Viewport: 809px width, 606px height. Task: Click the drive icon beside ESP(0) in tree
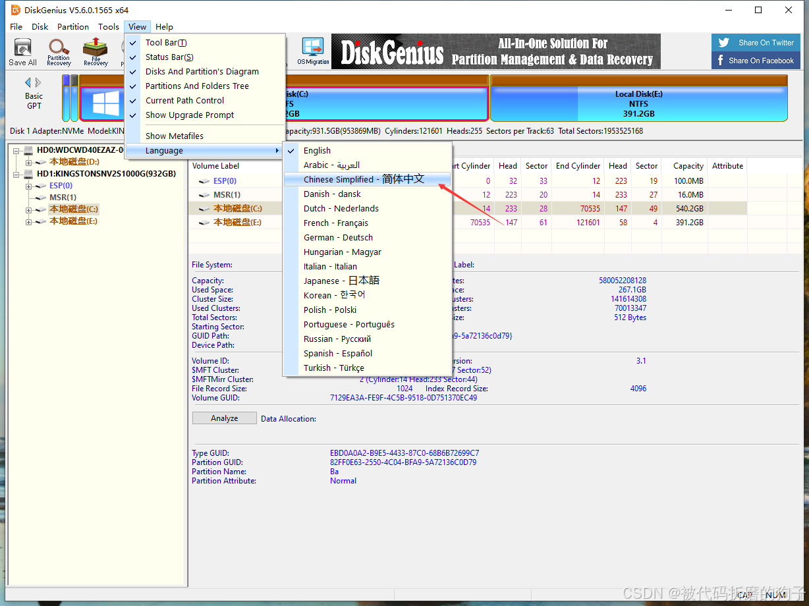tap(42, 186)
